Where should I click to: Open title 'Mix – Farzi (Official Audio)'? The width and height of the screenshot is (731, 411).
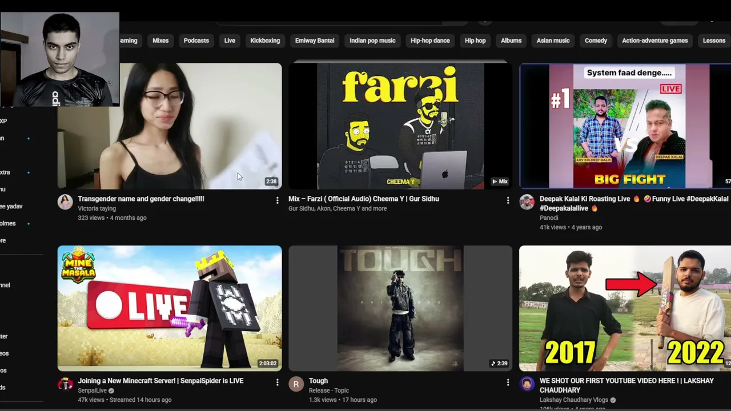pos(364,199)
